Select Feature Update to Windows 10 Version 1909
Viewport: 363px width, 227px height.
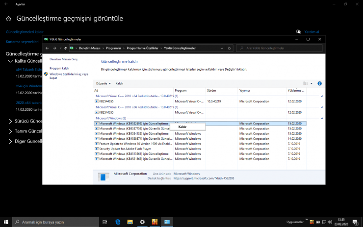coord(200,144)
